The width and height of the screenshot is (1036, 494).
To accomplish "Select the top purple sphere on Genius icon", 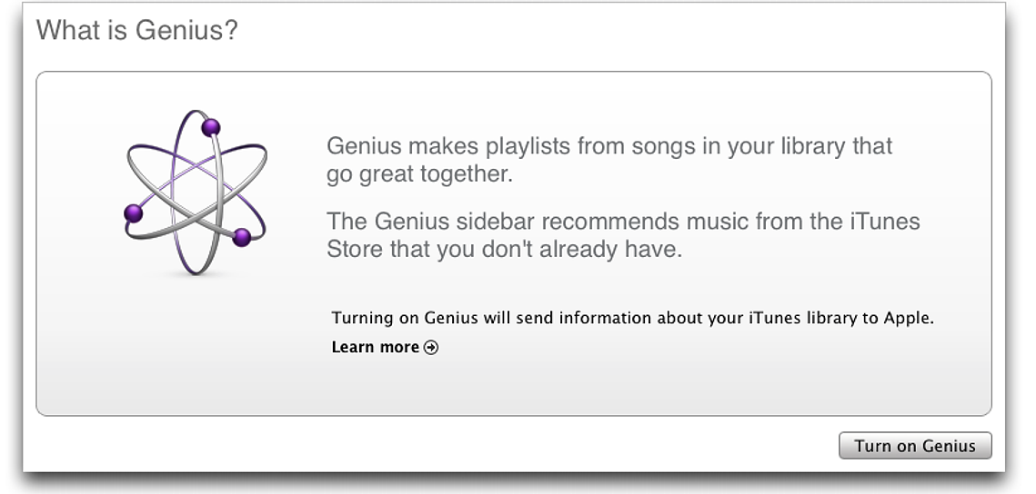I will click(x=211, y=127).
